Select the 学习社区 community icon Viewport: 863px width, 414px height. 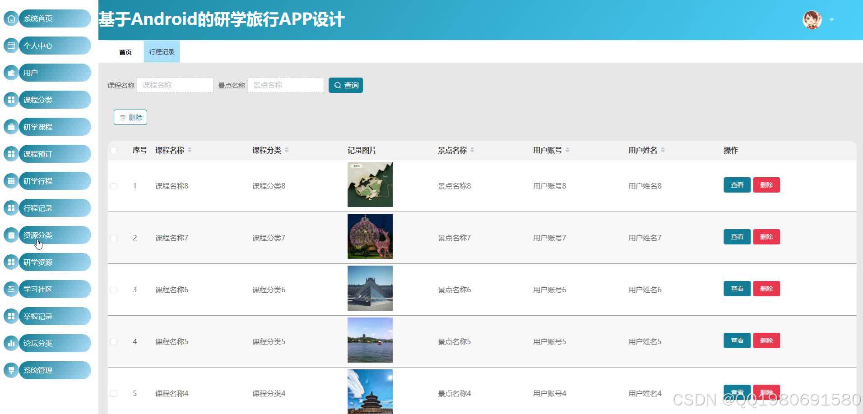[x=11, y=289]
